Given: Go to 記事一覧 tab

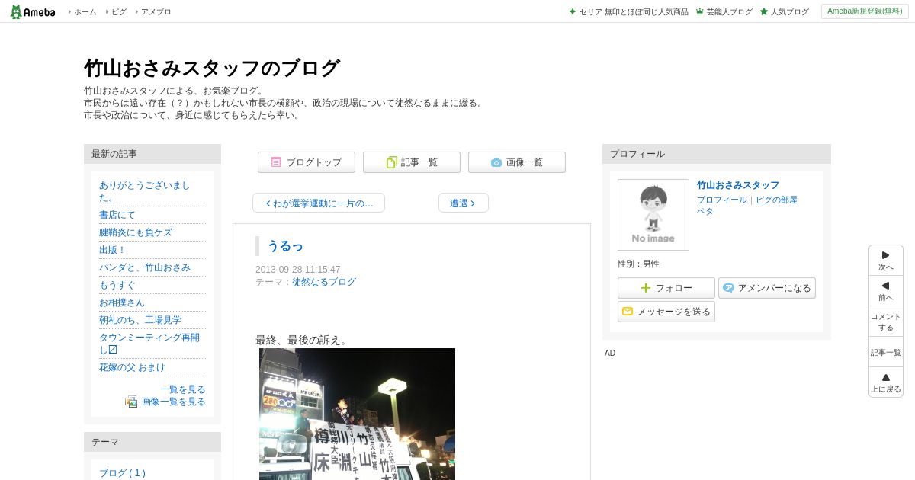Looking at the screenshot, I should tap(412, 162).
